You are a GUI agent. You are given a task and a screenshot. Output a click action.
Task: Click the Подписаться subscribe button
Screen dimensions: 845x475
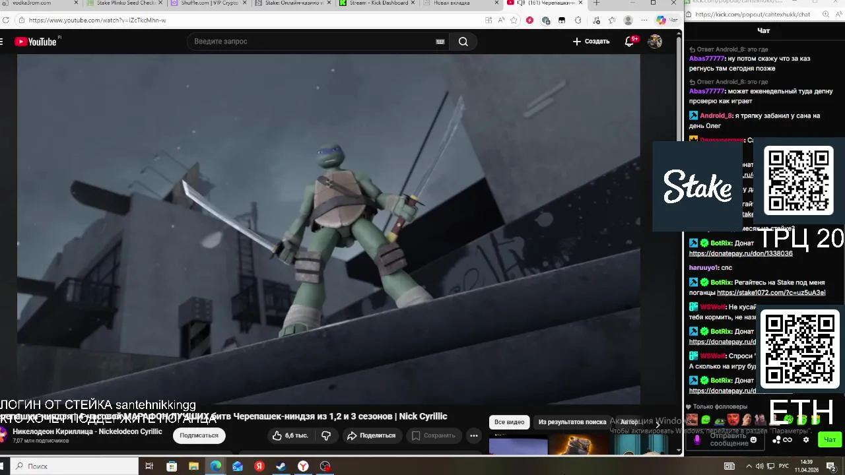pyautogui.click(x=199, y=435)
